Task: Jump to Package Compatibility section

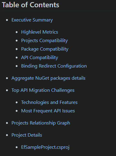Action: pos(45,49)
